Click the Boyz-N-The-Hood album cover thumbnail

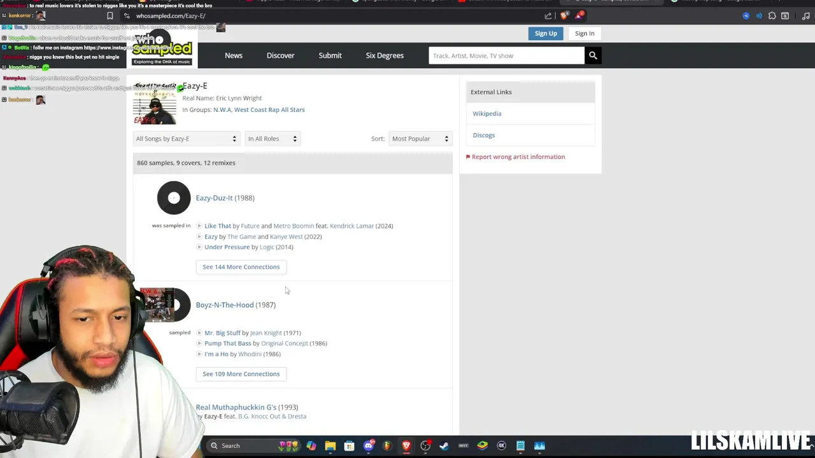point(158,305)
